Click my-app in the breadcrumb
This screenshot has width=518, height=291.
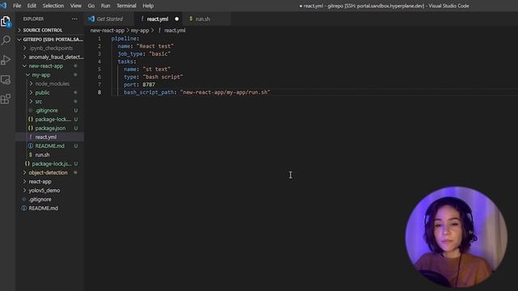140,31
